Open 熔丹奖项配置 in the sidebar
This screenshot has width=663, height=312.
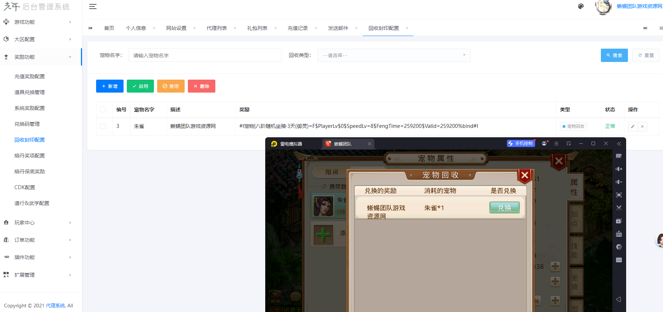pyautogui.click(x=30, y=156)
